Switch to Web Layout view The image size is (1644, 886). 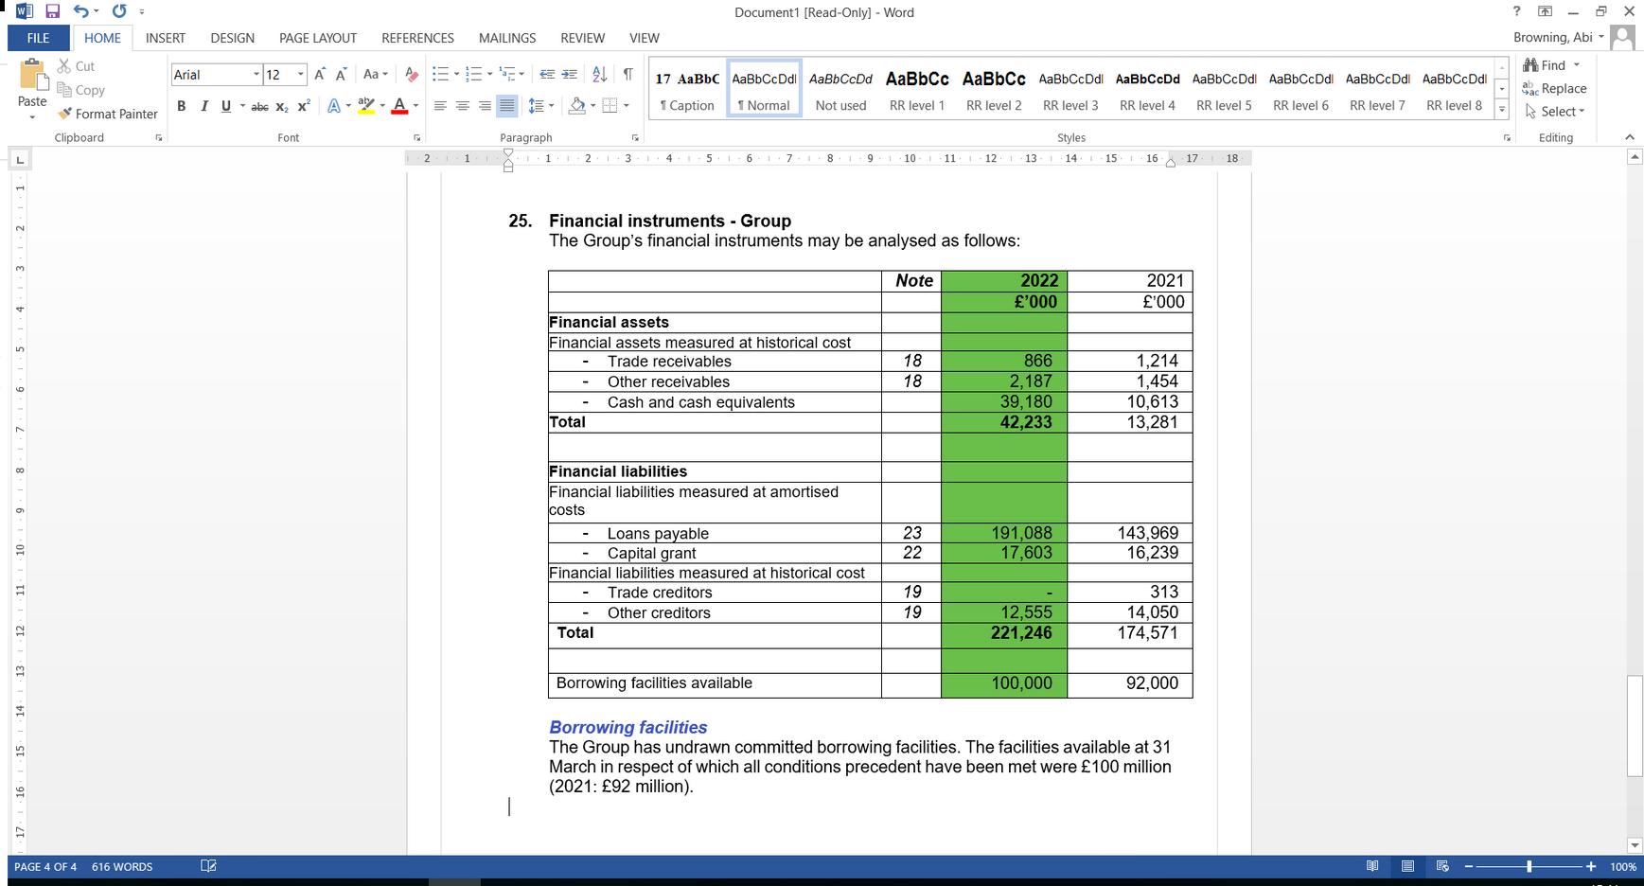[x=1442, y=866]
